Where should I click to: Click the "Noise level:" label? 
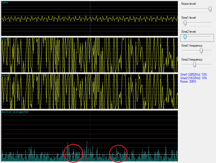pos(189,4)
